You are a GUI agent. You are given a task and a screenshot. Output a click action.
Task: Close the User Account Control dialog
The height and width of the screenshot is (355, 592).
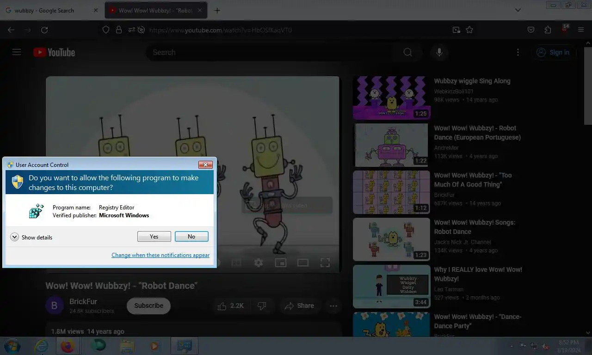click(205, 165)
